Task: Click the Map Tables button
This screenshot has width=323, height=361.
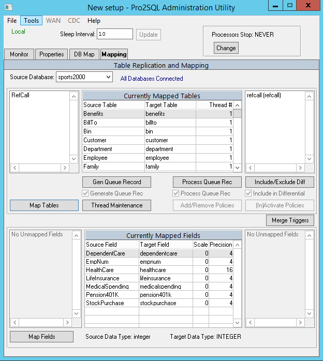Action: click(x=44, y=205)
